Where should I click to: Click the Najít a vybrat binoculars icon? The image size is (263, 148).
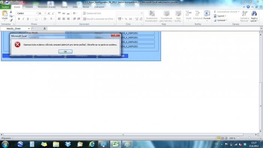pyautogui.click(x=254, y=14)
